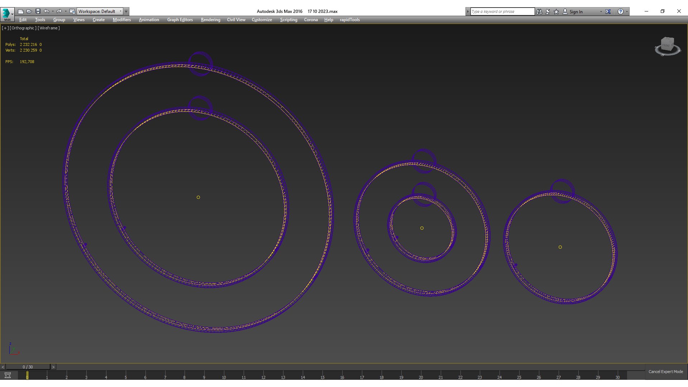Open Autodesk Exchange Apps icon
Viewport: 688px width, 387px height.
(608, 11)
